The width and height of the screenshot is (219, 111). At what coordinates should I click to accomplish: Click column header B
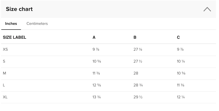[135, 37]
